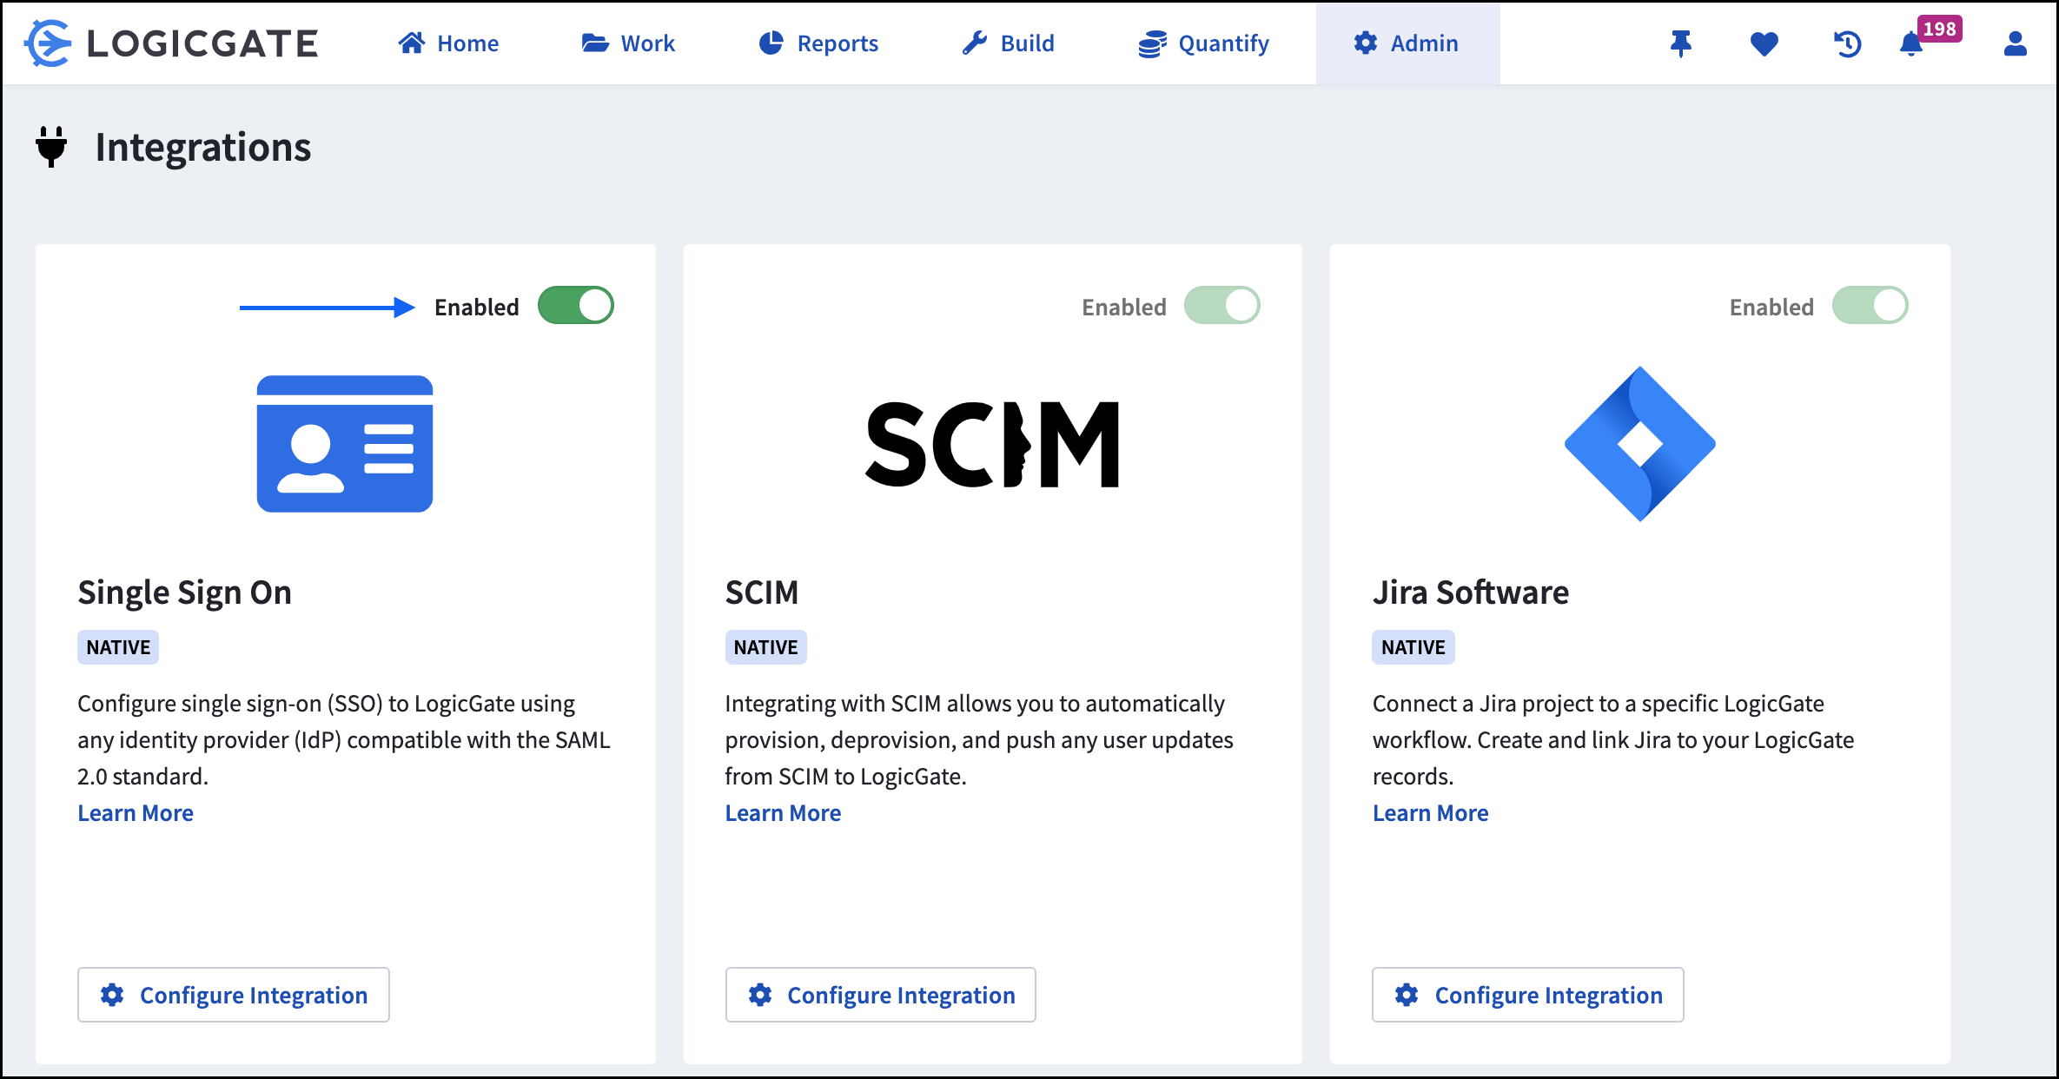Open user profile icon
This screenshot has width=2059, height=1079.
point(2015,43)
